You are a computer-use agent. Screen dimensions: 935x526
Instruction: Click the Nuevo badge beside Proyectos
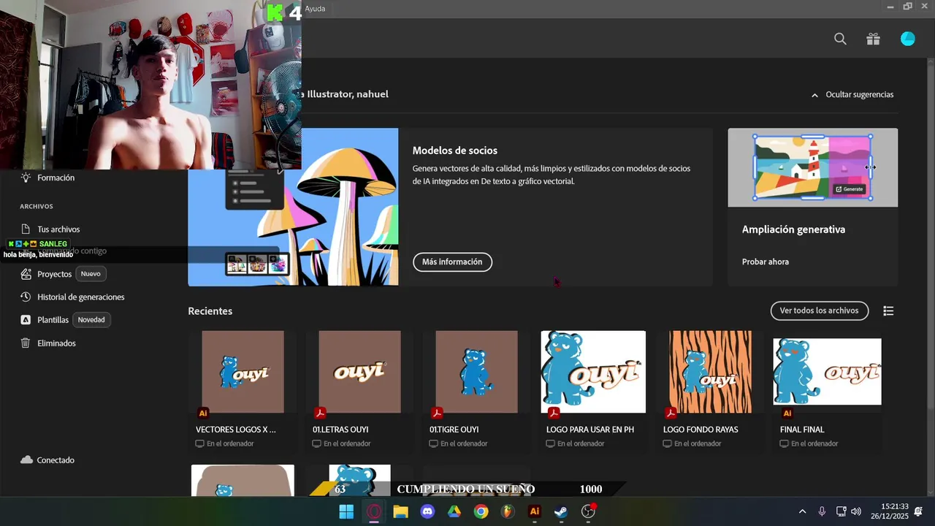coord(91,274)
